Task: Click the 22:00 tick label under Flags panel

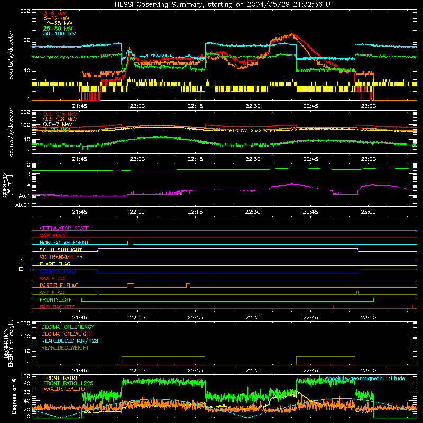Action: (x=137, y=318)
